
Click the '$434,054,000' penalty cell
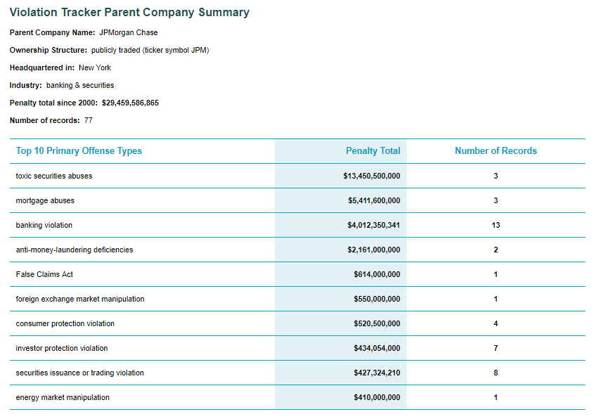click(x=377, y=348)
